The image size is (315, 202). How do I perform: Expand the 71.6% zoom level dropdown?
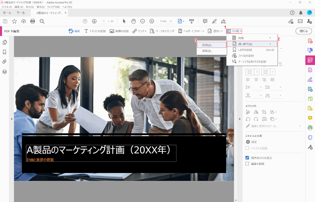click(x=171, y=21)
